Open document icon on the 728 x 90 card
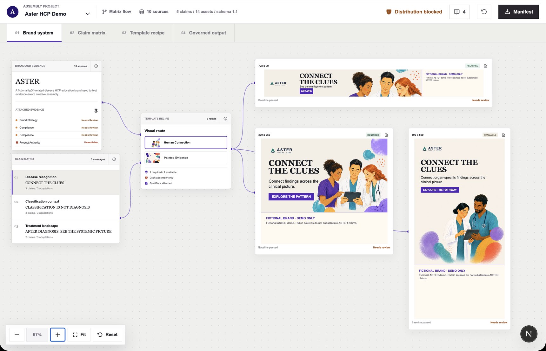 click(485, 66)
